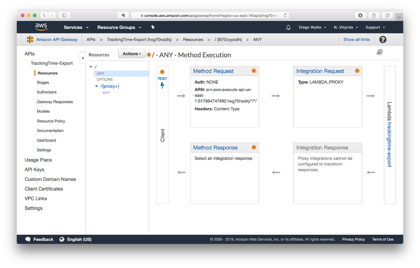The image size is (420, 268).
Task: Show all tabs in Safari
Action: tap(387, 15)
